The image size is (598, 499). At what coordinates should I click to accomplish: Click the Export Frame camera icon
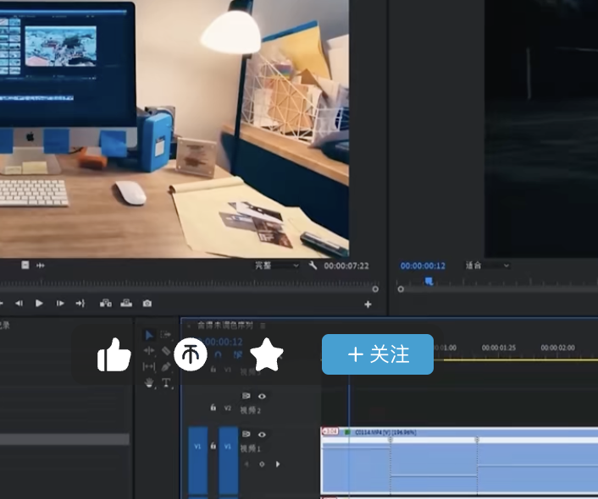[x=147, y=304]
